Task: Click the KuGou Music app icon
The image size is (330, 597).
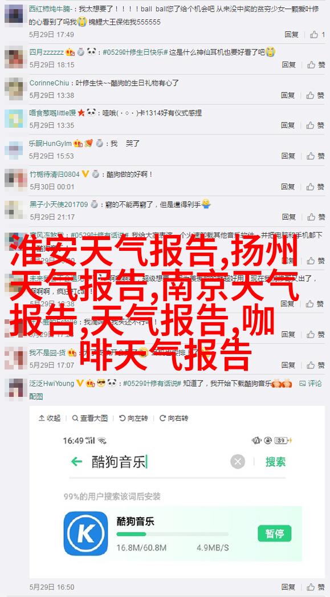Action: [x=85, y=533]
